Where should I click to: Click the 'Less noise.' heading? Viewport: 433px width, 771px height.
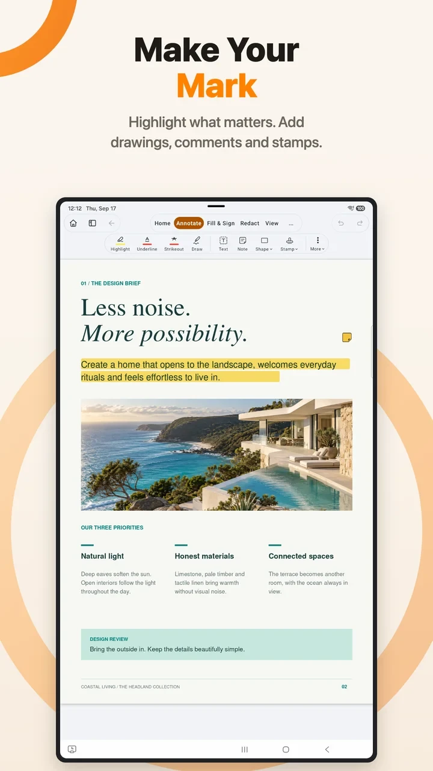click(x=136, y=308)
